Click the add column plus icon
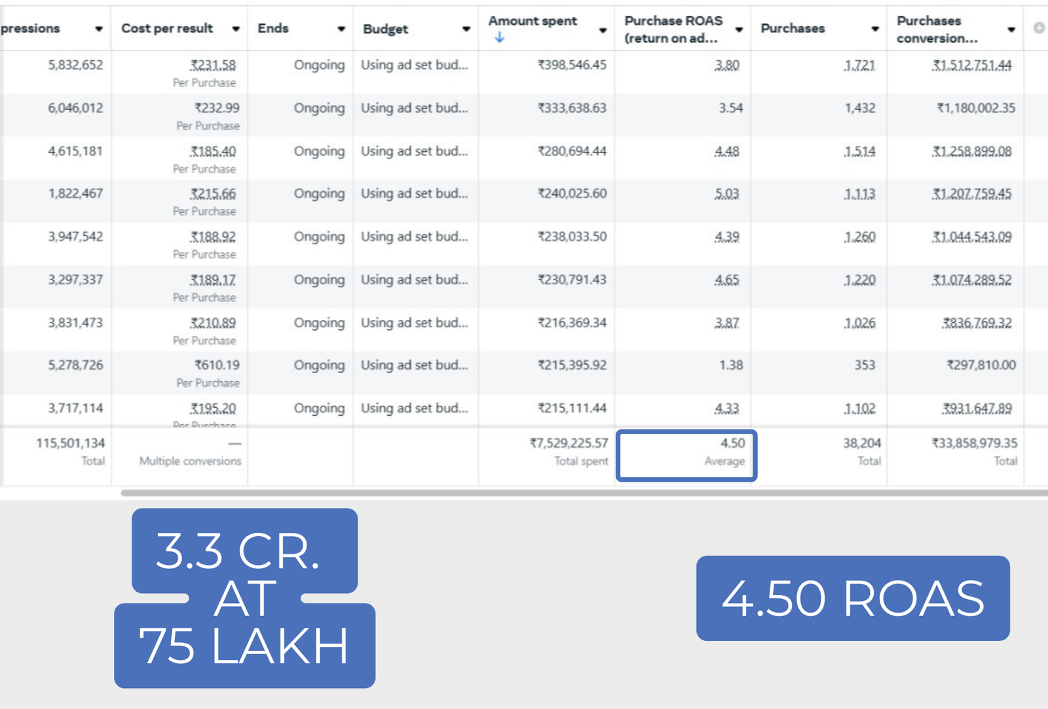1048x709 pixels. coord(1039,27)
